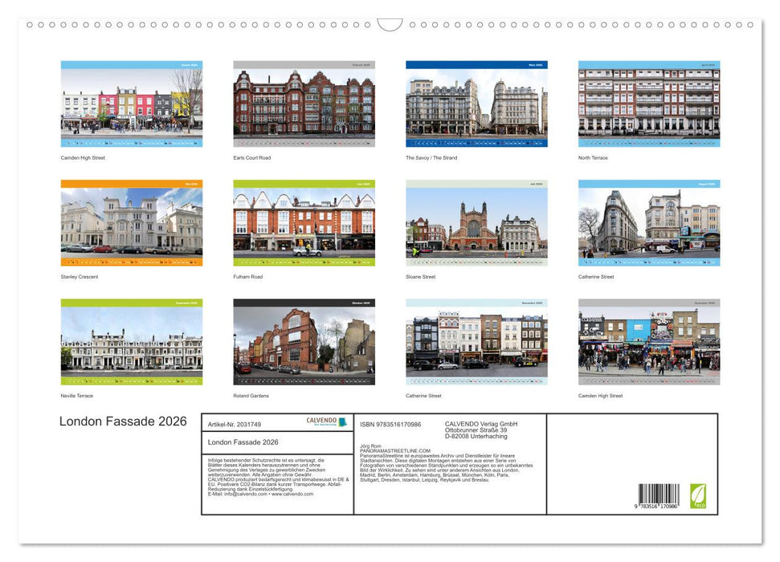The width and height of the screenshot is (780, 562).
Task: Open the Camden High Street January thumbnail
Action: point(129,104)
